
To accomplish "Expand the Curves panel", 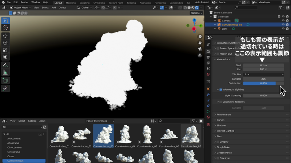I will [x=220, y=120].
